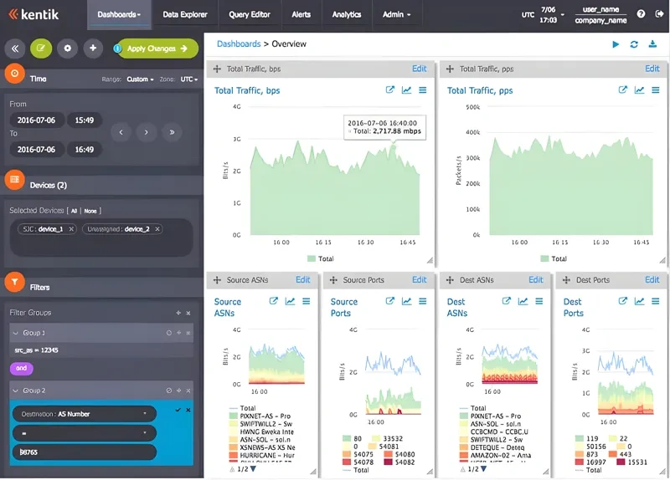Click the green edit dashboard icon
The height and width of the screenshot is (480, 670).
point(41,49)
